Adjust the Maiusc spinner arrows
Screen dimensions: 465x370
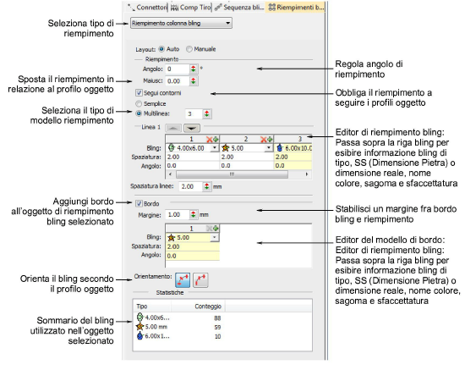click(194, 80)
